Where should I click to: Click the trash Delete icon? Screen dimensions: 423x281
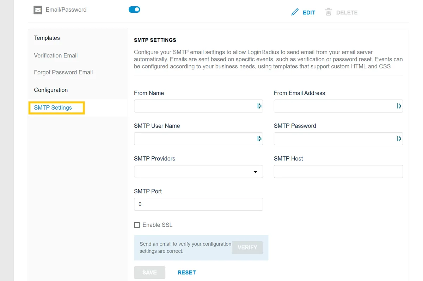tap(328, 12)
